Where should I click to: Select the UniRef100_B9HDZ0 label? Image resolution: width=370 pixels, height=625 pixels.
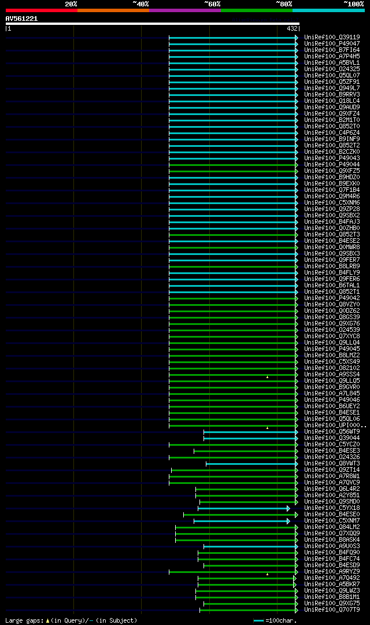click(332, 177)
